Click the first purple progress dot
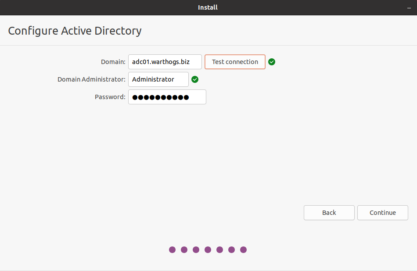This screenshot has height=271, width=417. point(173,250)
